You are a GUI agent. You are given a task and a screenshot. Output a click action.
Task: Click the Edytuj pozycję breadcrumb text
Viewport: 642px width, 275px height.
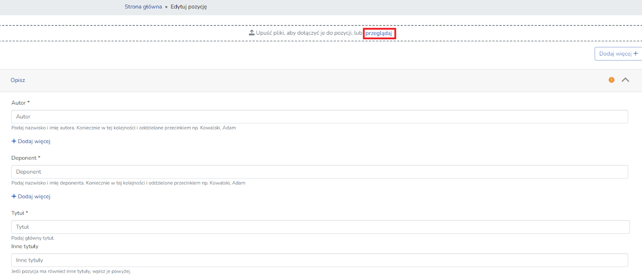(x=189, y=7)
